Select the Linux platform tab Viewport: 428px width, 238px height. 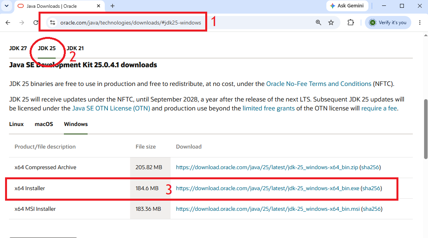(x=16, y=124)
